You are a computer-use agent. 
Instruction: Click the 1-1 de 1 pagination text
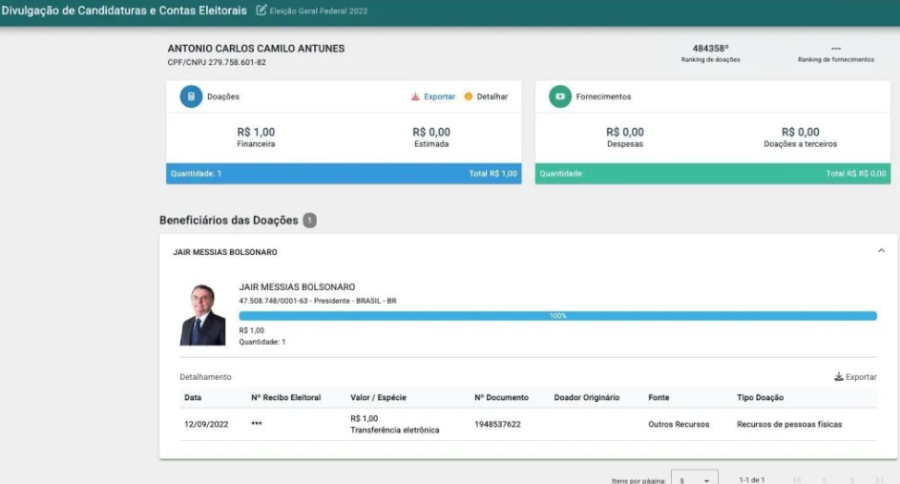click(x=752, y=479)
